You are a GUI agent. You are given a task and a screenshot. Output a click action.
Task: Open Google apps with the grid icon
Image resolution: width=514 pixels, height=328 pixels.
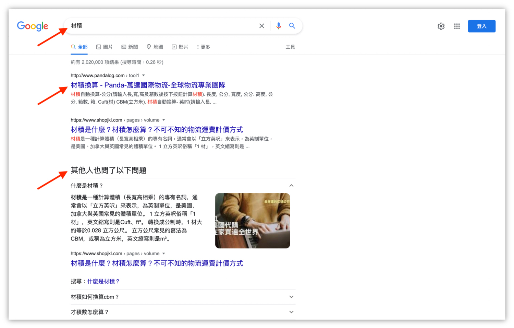pos(457,26)
